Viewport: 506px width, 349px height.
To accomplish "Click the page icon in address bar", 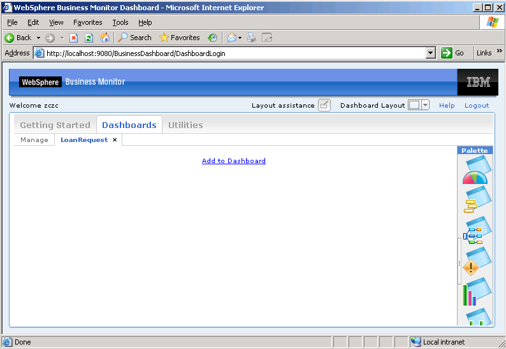I will (x=39, y=53).
